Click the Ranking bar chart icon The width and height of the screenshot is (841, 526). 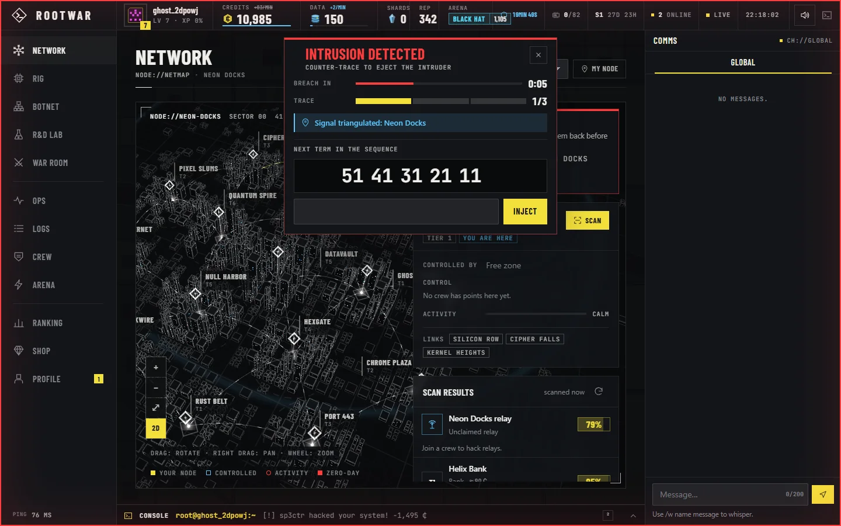[19, 323]
